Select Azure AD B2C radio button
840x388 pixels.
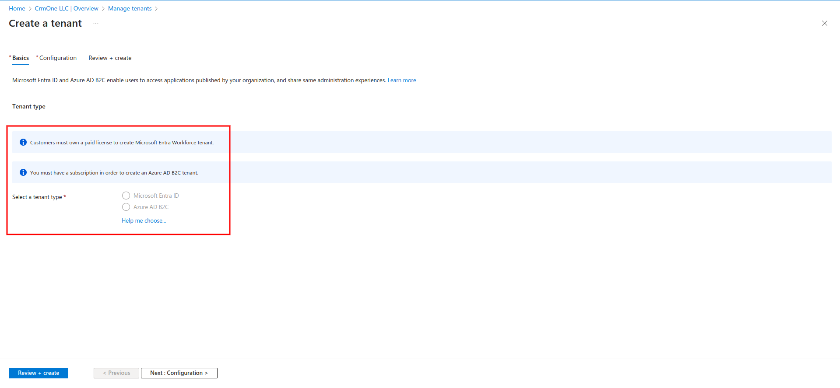pos(126,207)
